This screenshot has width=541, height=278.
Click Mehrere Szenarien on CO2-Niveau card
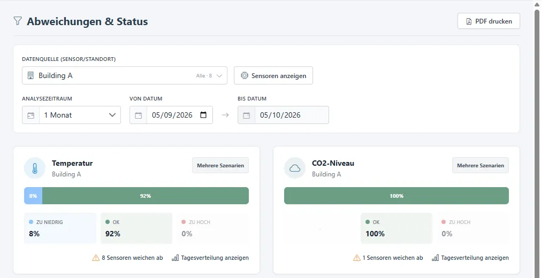[x=481, y=166]
